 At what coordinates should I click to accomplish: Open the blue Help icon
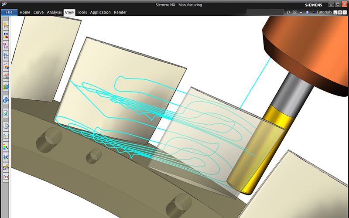pos(307,13)
